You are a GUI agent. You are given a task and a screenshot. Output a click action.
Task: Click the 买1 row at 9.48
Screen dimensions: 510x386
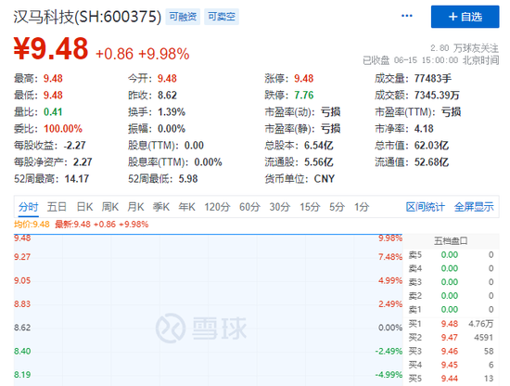[x=451, y=324]
